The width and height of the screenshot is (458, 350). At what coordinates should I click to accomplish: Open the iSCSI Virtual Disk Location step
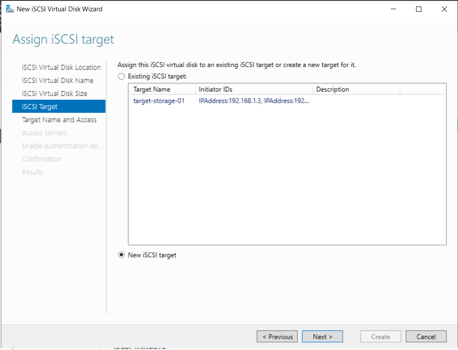click(61, 67)
